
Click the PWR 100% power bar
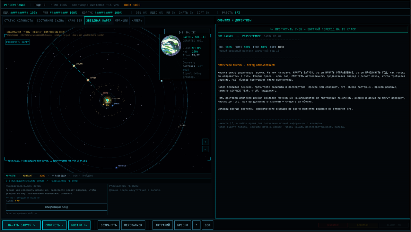[60, 13]
